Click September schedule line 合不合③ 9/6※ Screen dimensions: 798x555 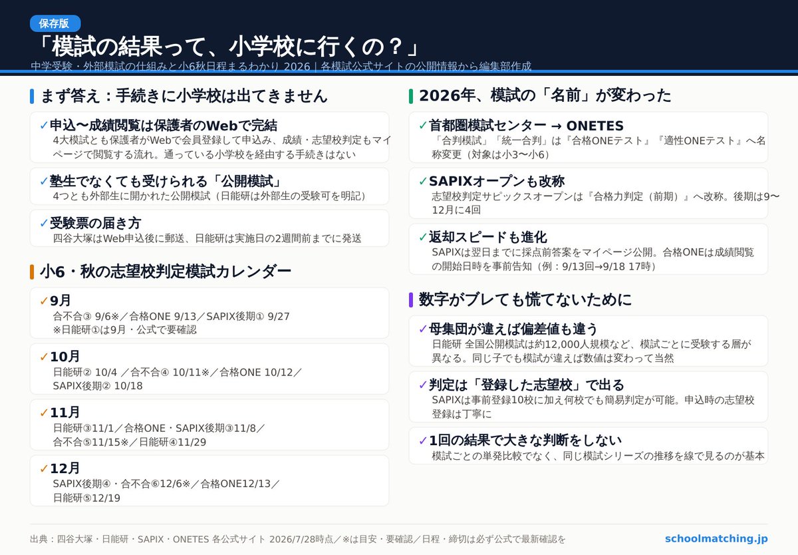(x=171, y=317)
